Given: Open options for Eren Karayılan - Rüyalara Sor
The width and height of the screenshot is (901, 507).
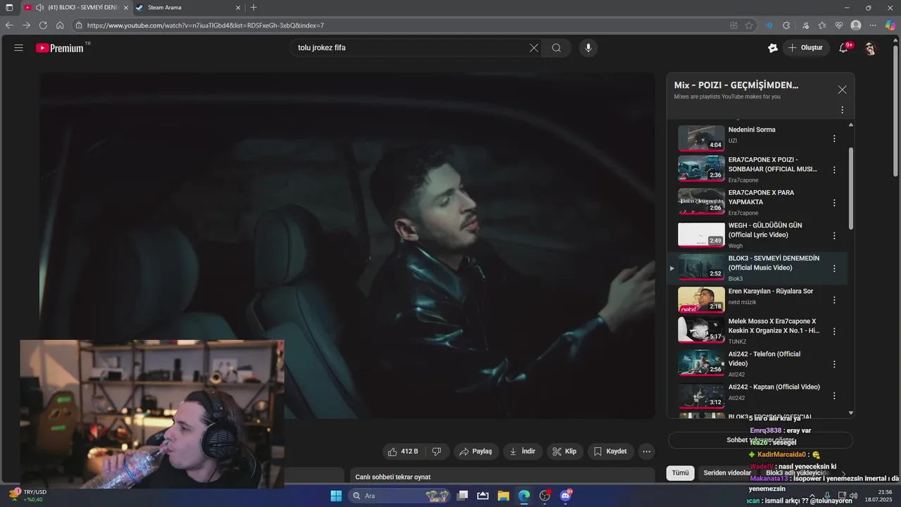Looking at the screenshot, I should (834, 300).
